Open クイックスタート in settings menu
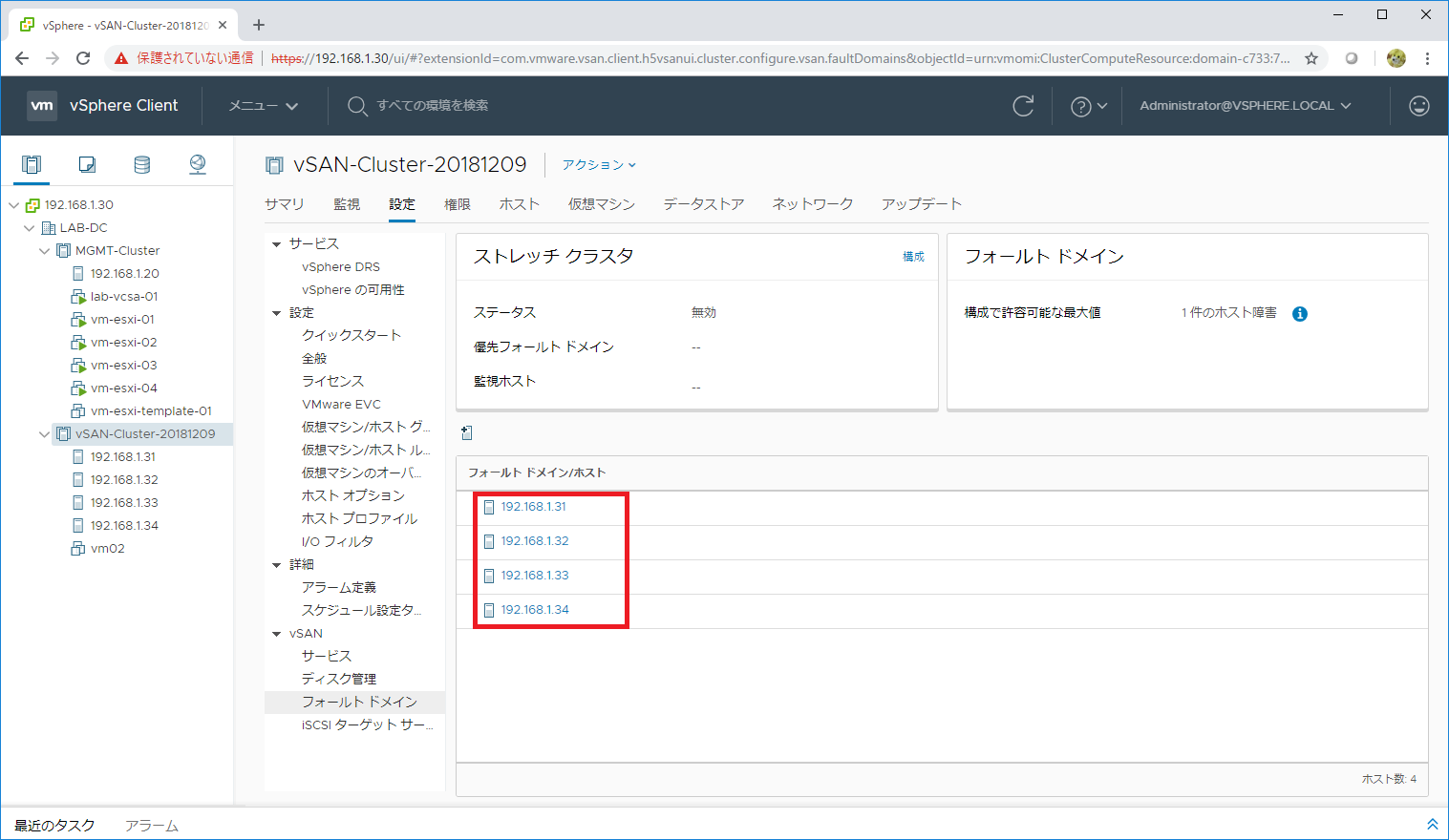Viewport: 1449px width, 840px height. [x=352, y=336]
